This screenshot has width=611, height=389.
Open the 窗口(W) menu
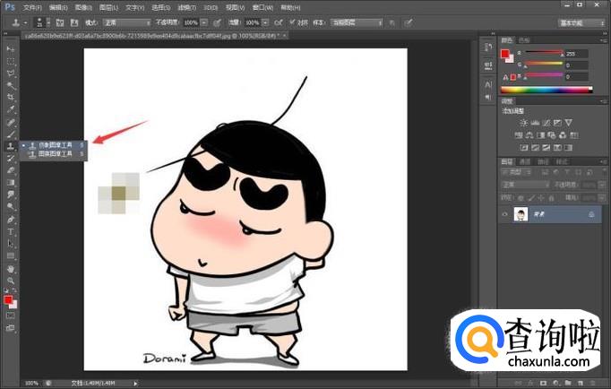[x=262, y=7]
